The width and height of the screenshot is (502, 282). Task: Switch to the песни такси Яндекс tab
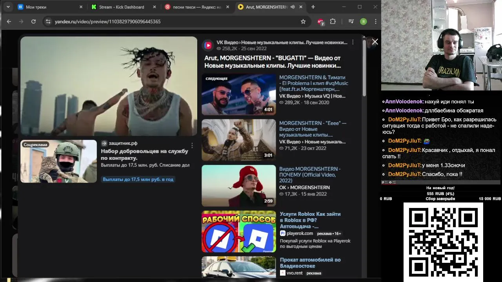click(196, 7)
